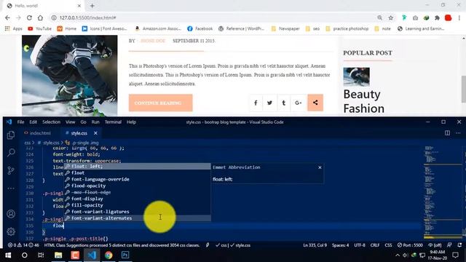Open errors and warnings status indicator
466x262 pixels.
24,245
